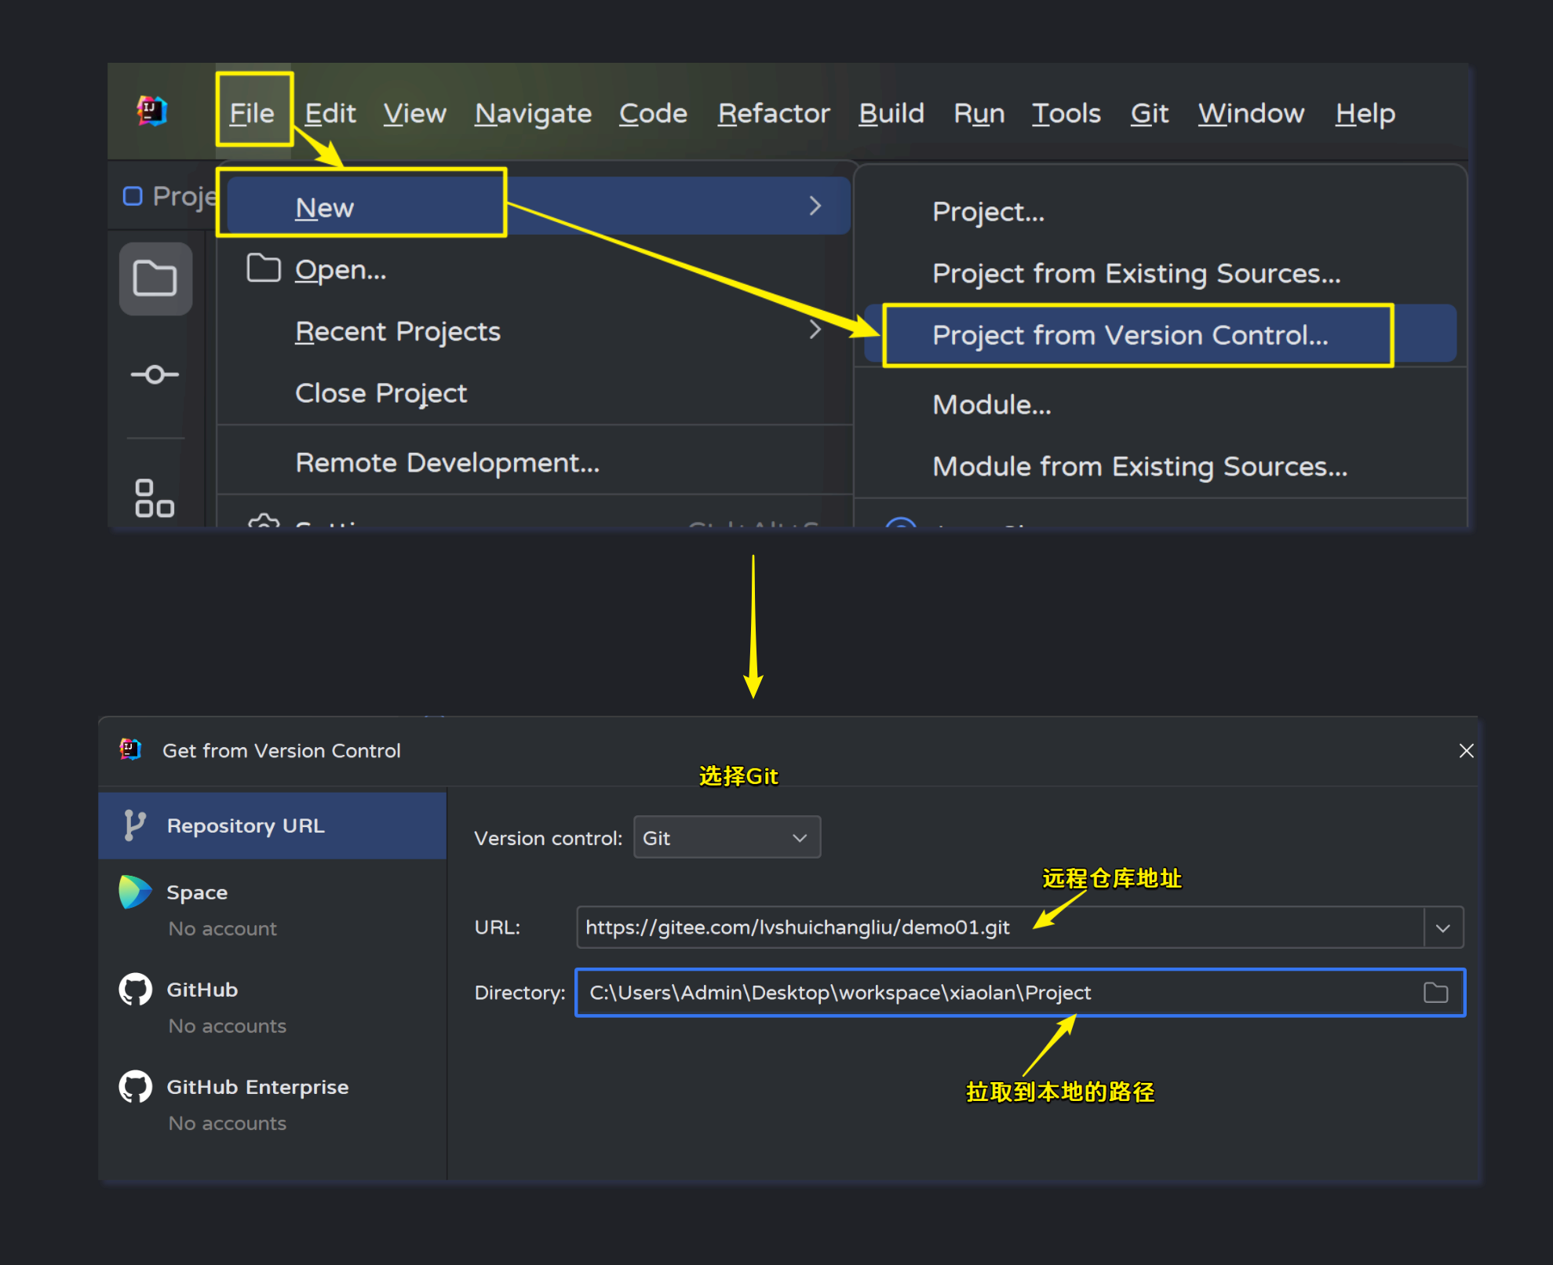The height and width of the screenshot is (1265, 1553).
Task: Expand the URL history dropdown arrow
Action: (1442, 928)
